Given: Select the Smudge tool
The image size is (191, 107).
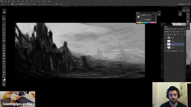Looking at the screenshot, I should (x=4, y=56).
